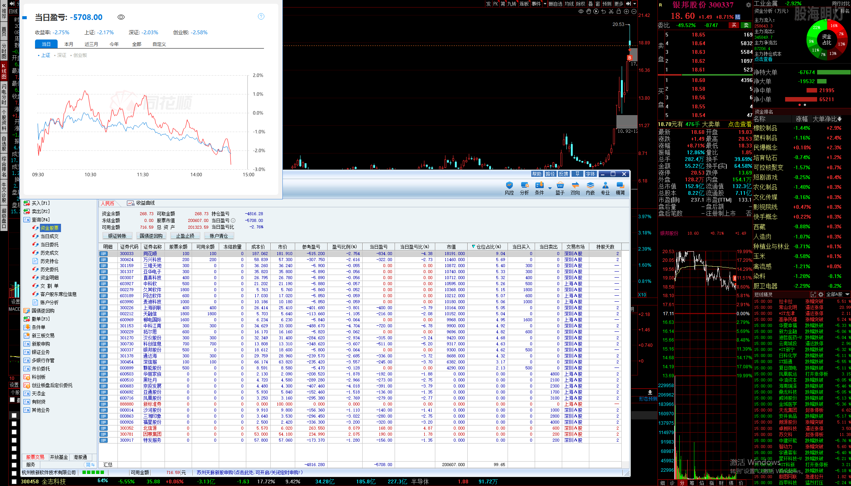Screen dimensions: 851x486
Task: Select the 近三月 period tab
Action: point(92,44)
